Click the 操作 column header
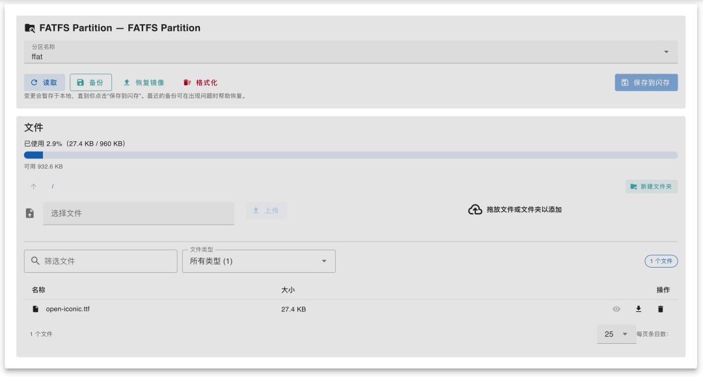This screenshot has height=377, width=703. tap(663, 290)
